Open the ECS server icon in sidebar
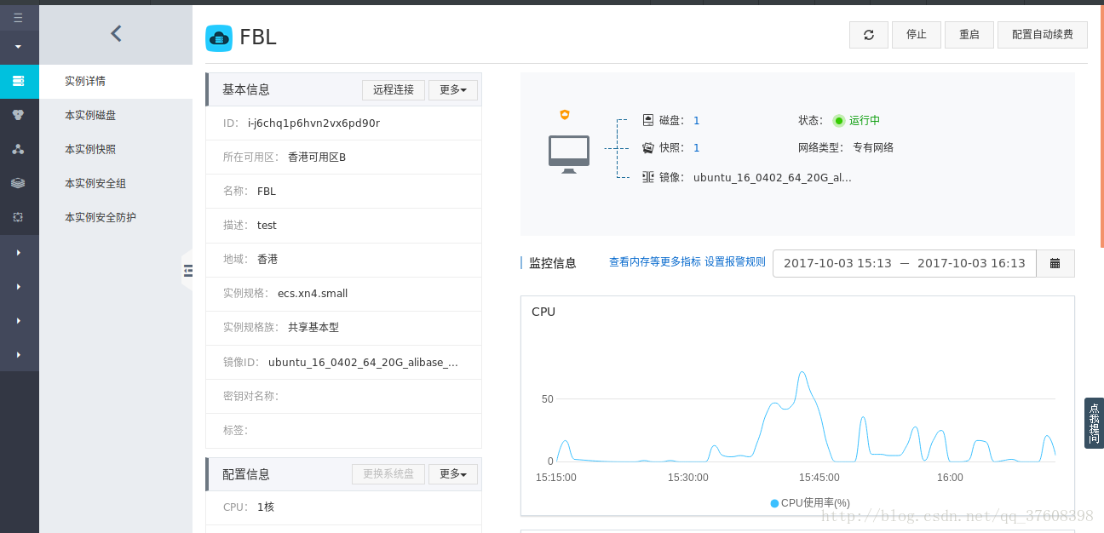Screen dimensions: 1104x533 point(18,81)
